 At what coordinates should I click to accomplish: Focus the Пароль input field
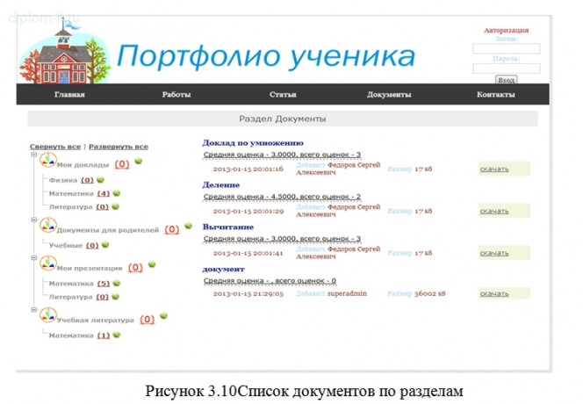[x=507, y=69]
